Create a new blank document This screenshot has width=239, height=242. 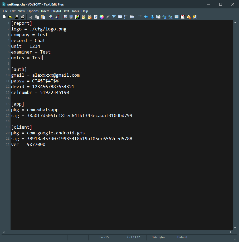pos(4,17)
